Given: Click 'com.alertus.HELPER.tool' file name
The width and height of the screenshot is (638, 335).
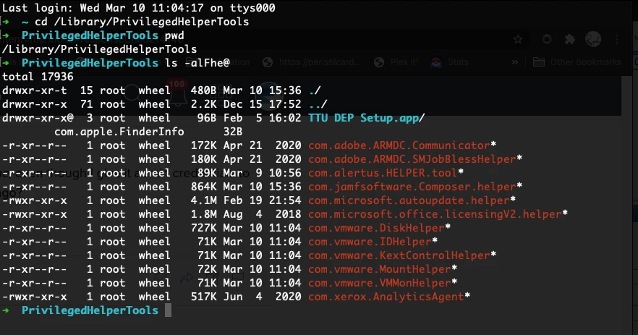Looking at the screenshot, I should coord(383,173).
